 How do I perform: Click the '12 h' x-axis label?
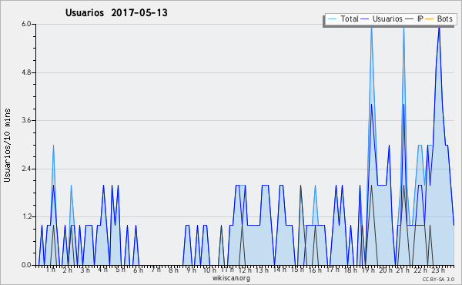coord(245,270)
